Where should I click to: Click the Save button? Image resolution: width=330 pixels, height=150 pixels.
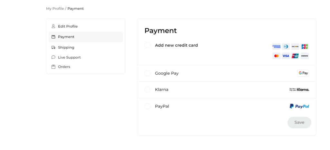point(299,123)
